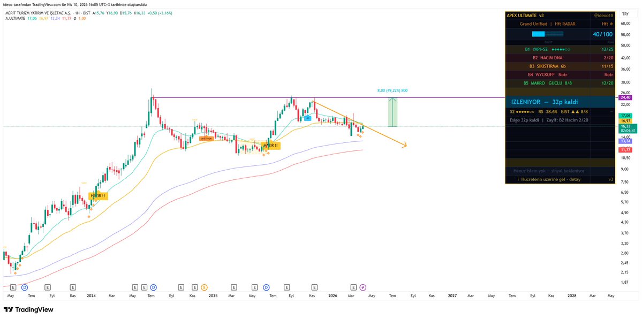The height and width of the screenshot is (319, 642).
Task: Click the blue score progress bar in APEX panel
Action: tap(546, 34)
